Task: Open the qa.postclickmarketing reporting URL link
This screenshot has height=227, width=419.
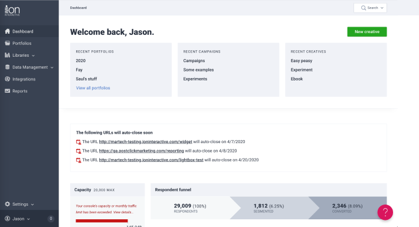Action: [142, 151]
